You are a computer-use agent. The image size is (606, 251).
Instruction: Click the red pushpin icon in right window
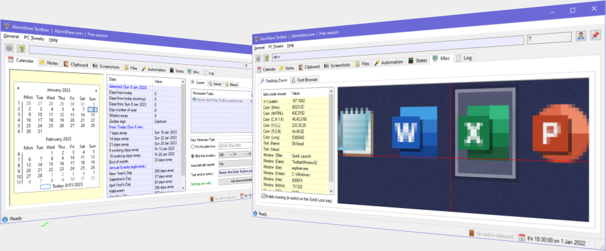595,36
